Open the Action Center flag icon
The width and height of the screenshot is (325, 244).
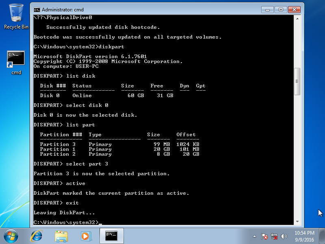(264, 236)
